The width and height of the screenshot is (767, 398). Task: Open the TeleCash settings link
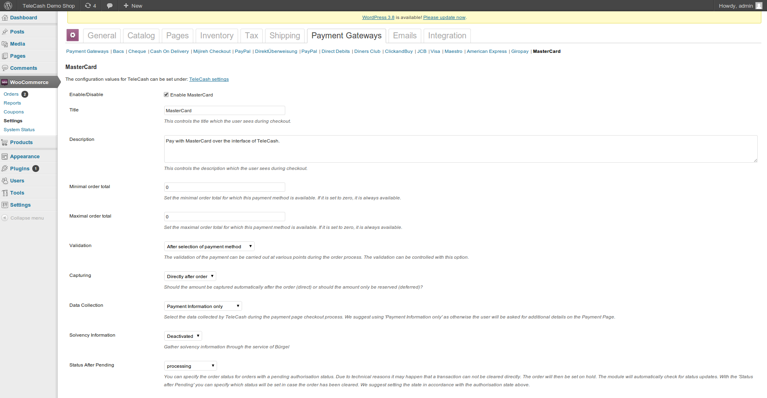click(x=209, y=79)
